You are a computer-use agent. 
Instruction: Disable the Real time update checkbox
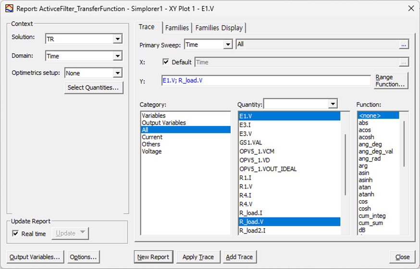pyautogui.click(x=15, y=234)
